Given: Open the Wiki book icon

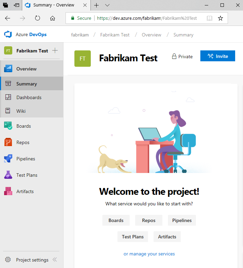Looking at the screenshot, I should pyautogui.click(x=8, y=111).
